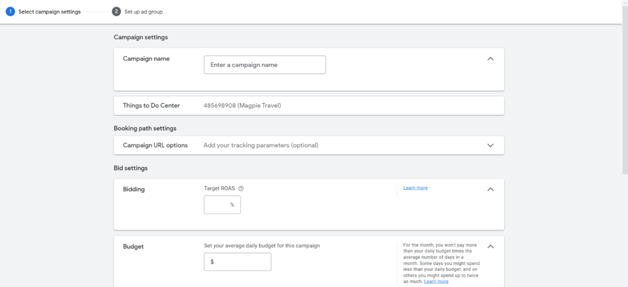Collapse the Budget section chevron

click(491, 247)
